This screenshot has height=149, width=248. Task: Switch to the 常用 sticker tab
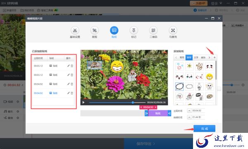182,58
